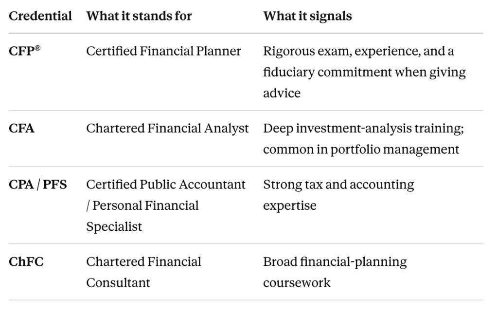The width and height of the screenshot is (498, 316).
Task: Click Certified Public Accountant text
Action: [x=166, y=185]
